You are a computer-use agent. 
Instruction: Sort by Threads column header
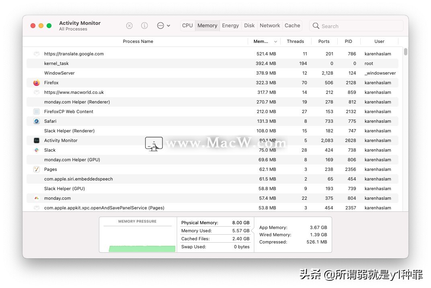(x=295, y=41)
